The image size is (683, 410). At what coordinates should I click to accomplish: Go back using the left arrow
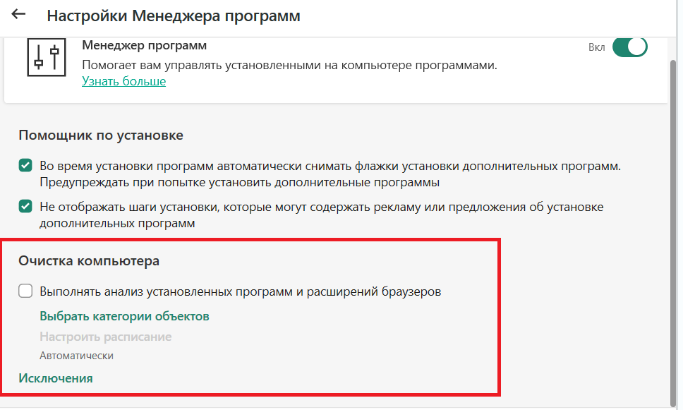pyautogui.click(x=18, y=14)
